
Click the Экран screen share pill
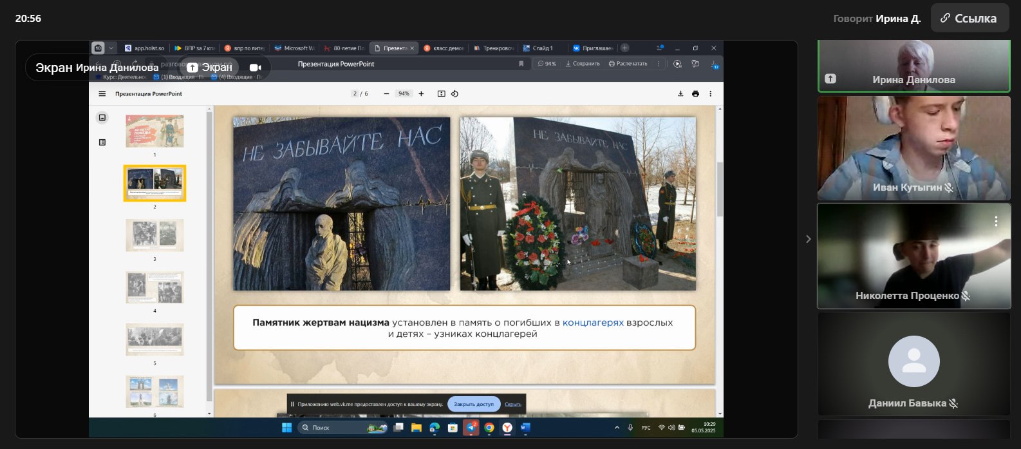tap(209, 67)
